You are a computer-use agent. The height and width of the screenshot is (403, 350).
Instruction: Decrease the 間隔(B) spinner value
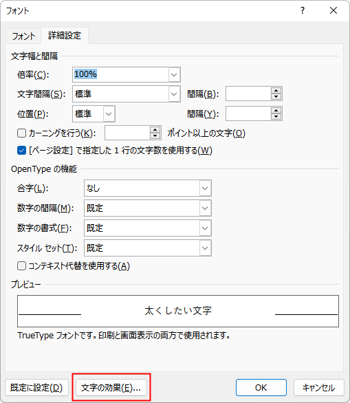[x=276, y=97]
